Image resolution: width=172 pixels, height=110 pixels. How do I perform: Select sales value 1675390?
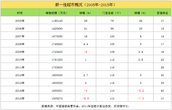pos(57,36)
